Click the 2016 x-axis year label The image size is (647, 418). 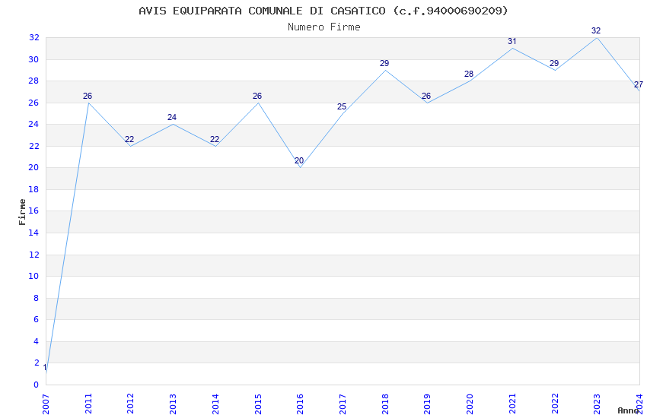300,404
